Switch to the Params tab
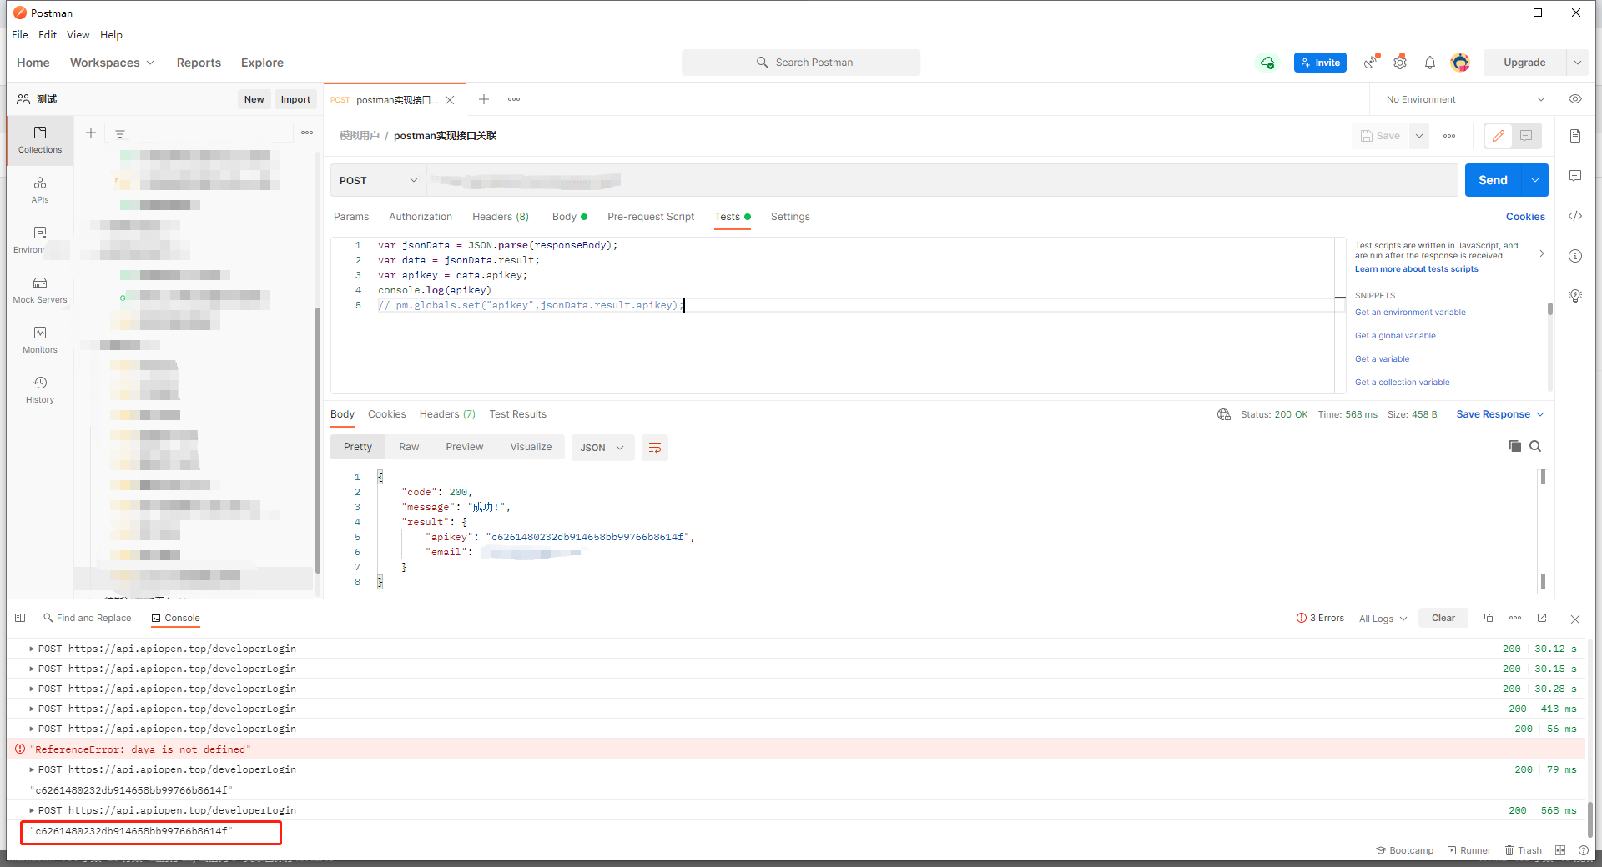 point(351,217)
